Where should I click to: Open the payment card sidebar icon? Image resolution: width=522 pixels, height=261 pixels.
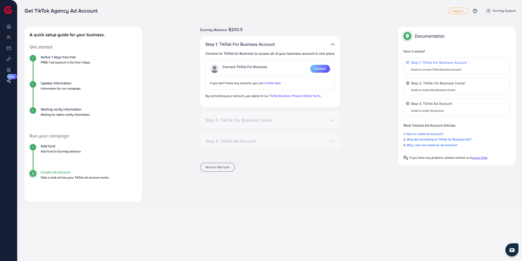point(9,48)
